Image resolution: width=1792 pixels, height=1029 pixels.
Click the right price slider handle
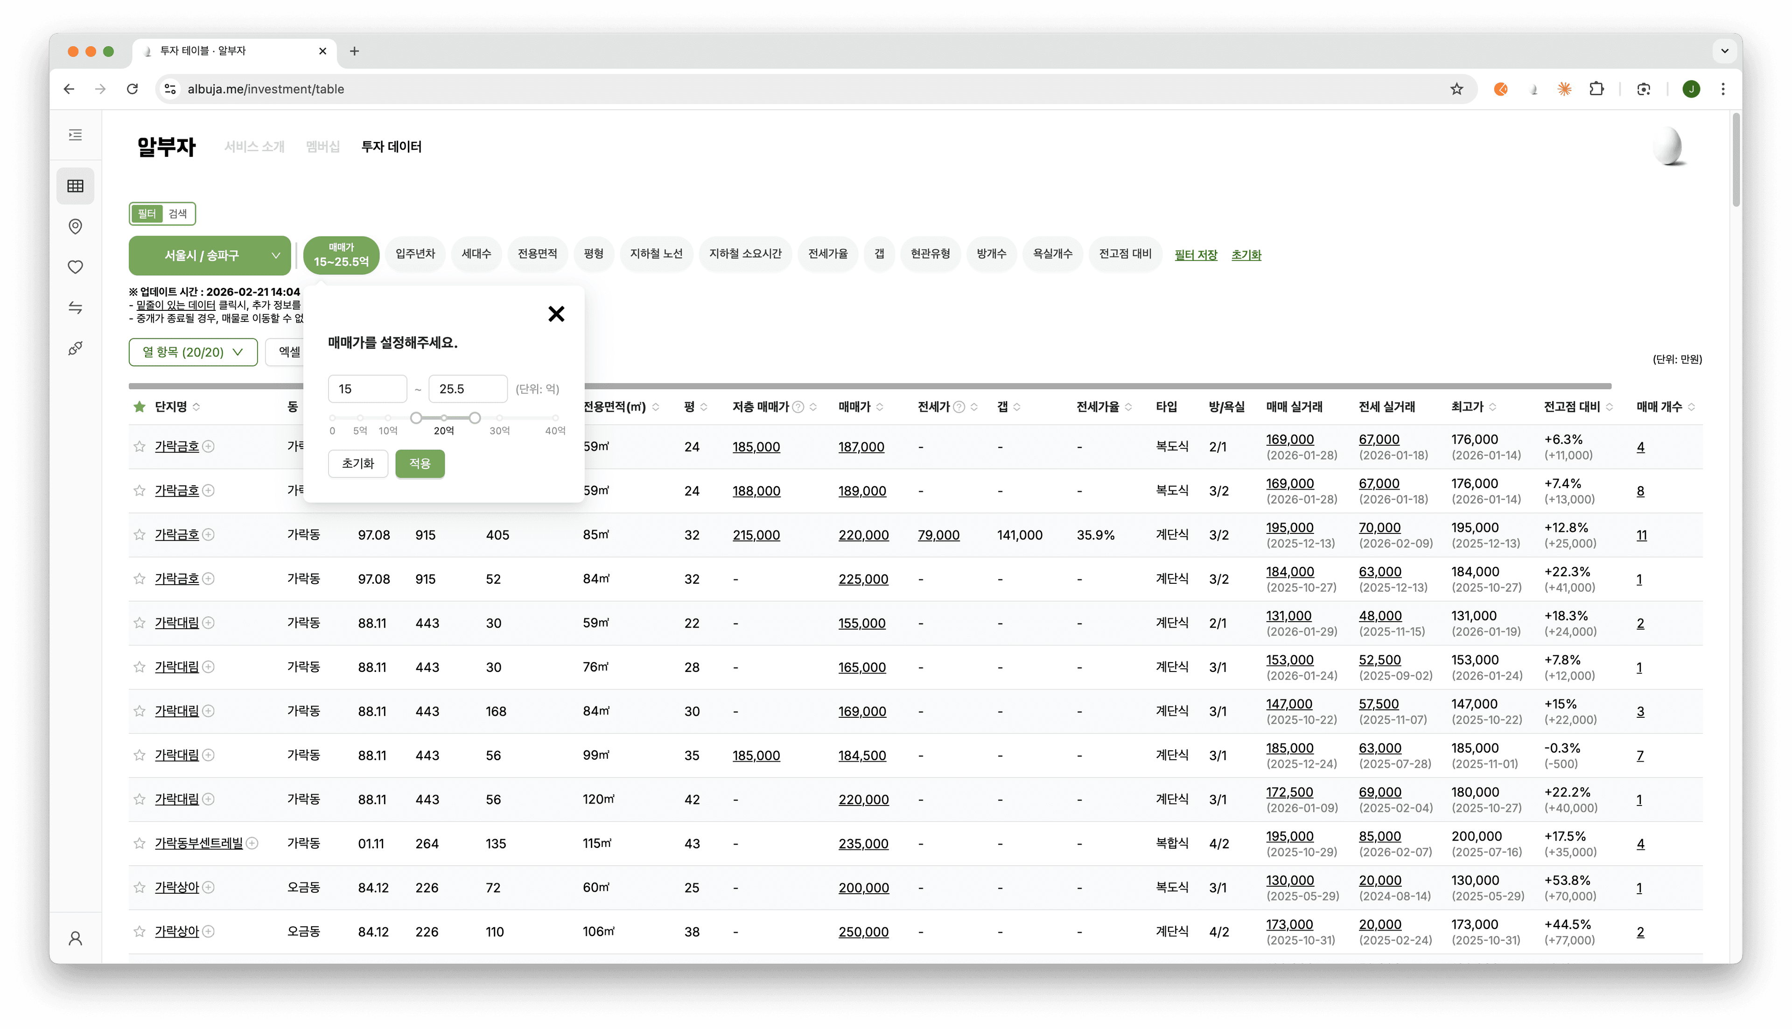click(x=475, y=418)
